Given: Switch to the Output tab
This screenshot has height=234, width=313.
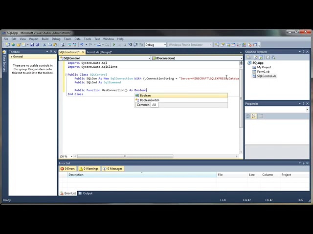Looking at the screenshot, I should point(86,193).
